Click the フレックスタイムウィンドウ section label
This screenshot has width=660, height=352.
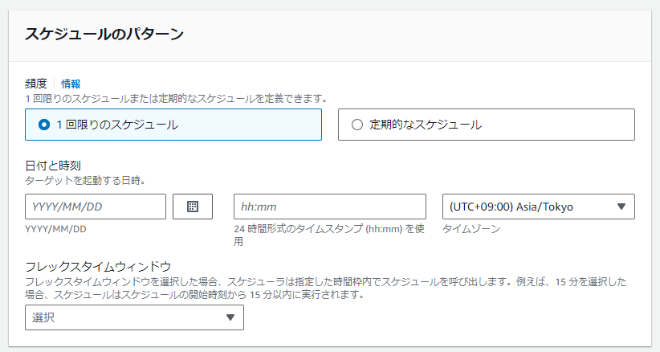99,266
